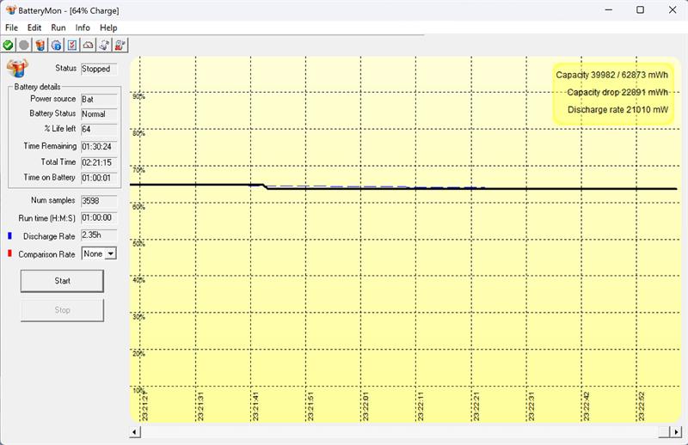Screen dimensions: 688x445
Task: Click the large BatteryMon mascot battery icon
Action: pyautogui.click(x=17, y=68)
